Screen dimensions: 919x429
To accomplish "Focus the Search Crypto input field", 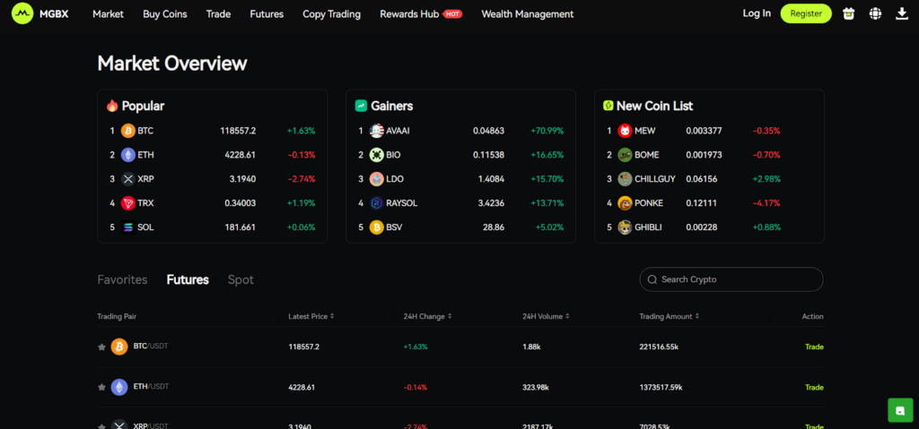I will point(731,279).
